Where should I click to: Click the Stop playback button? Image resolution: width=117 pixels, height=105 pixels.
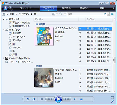42,99
